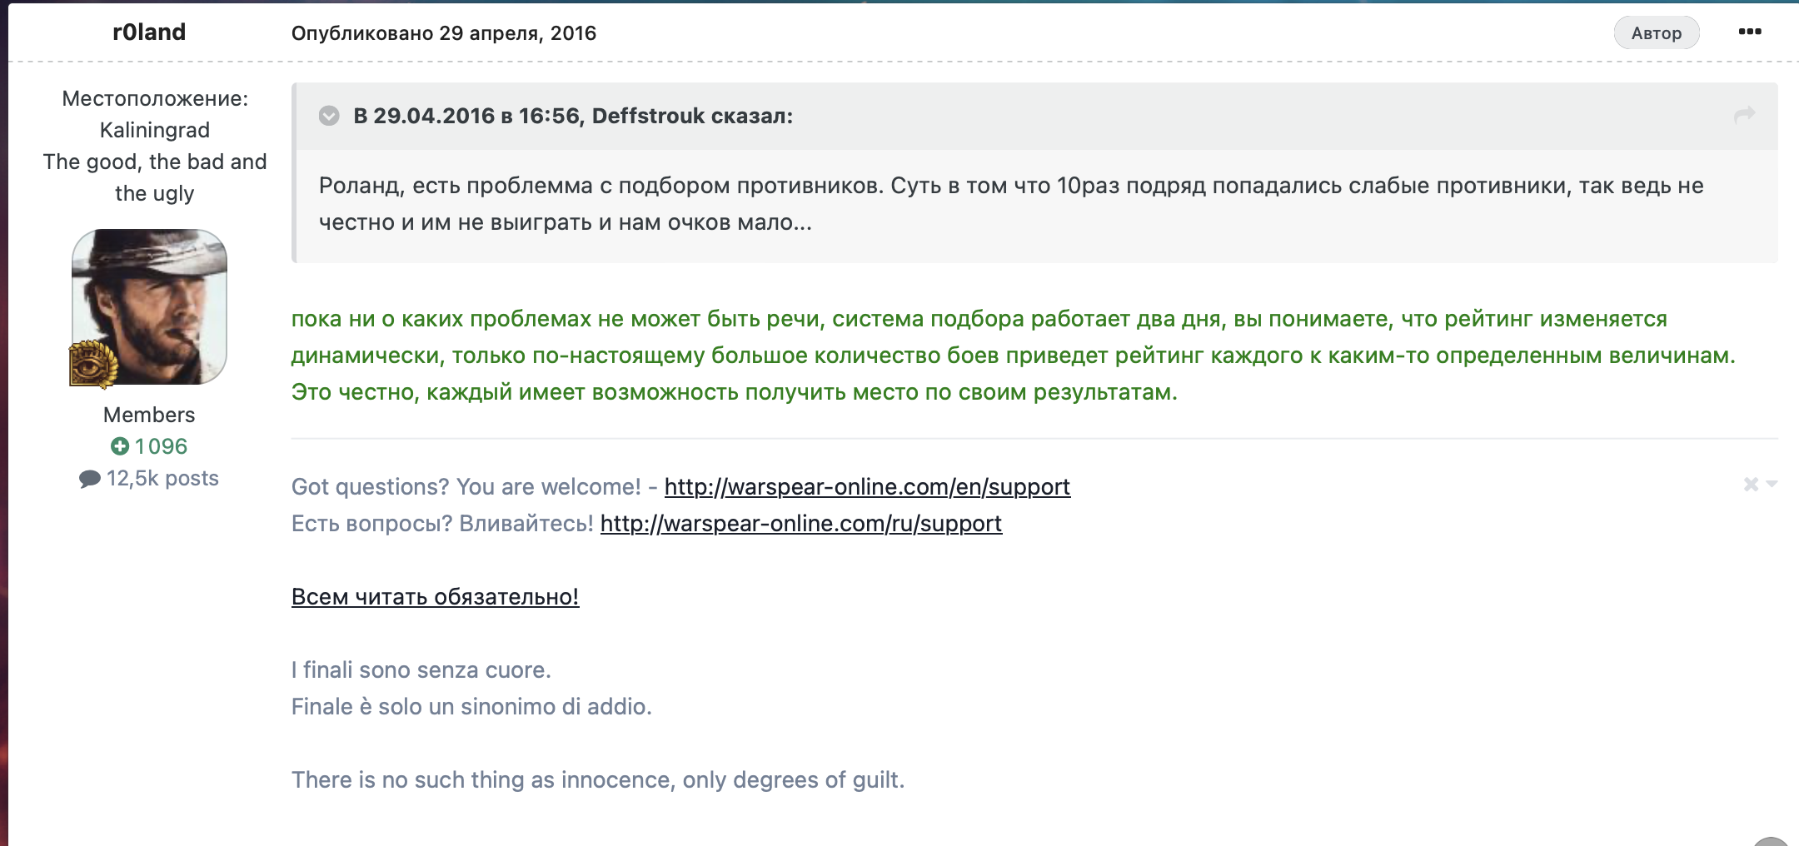Click the rank badge icon on the avatar
Viewport: 1799px width, 846px height.
point(92,365)
